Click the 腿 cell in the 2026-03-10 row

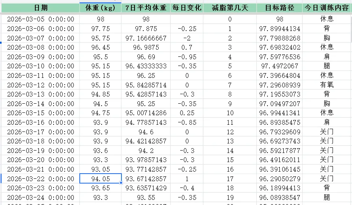coord(327,66)
